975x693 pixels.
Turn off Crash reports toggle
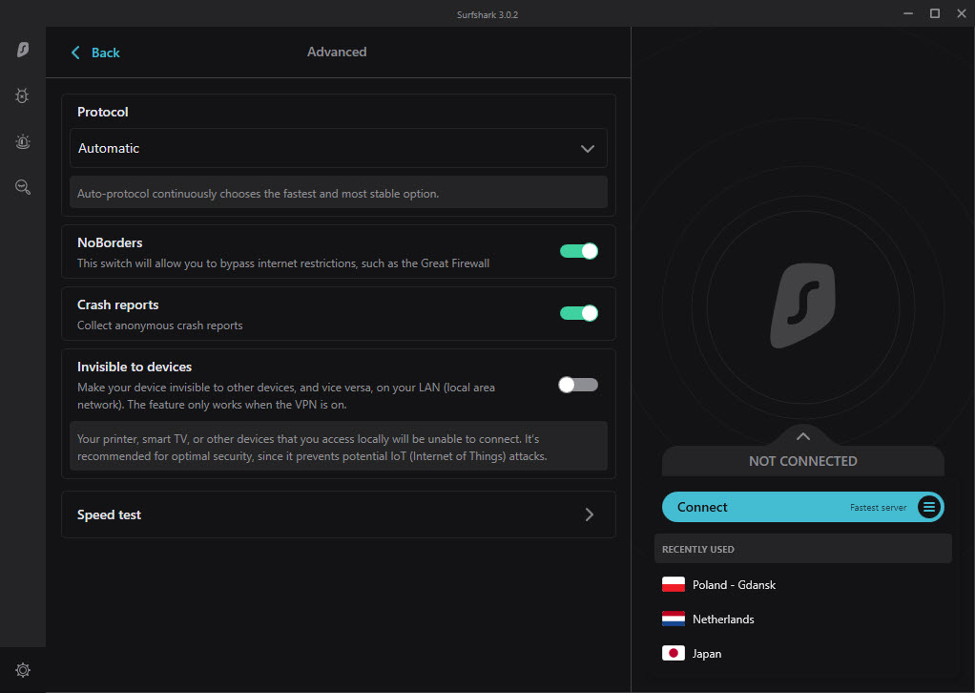coord(579,313)
